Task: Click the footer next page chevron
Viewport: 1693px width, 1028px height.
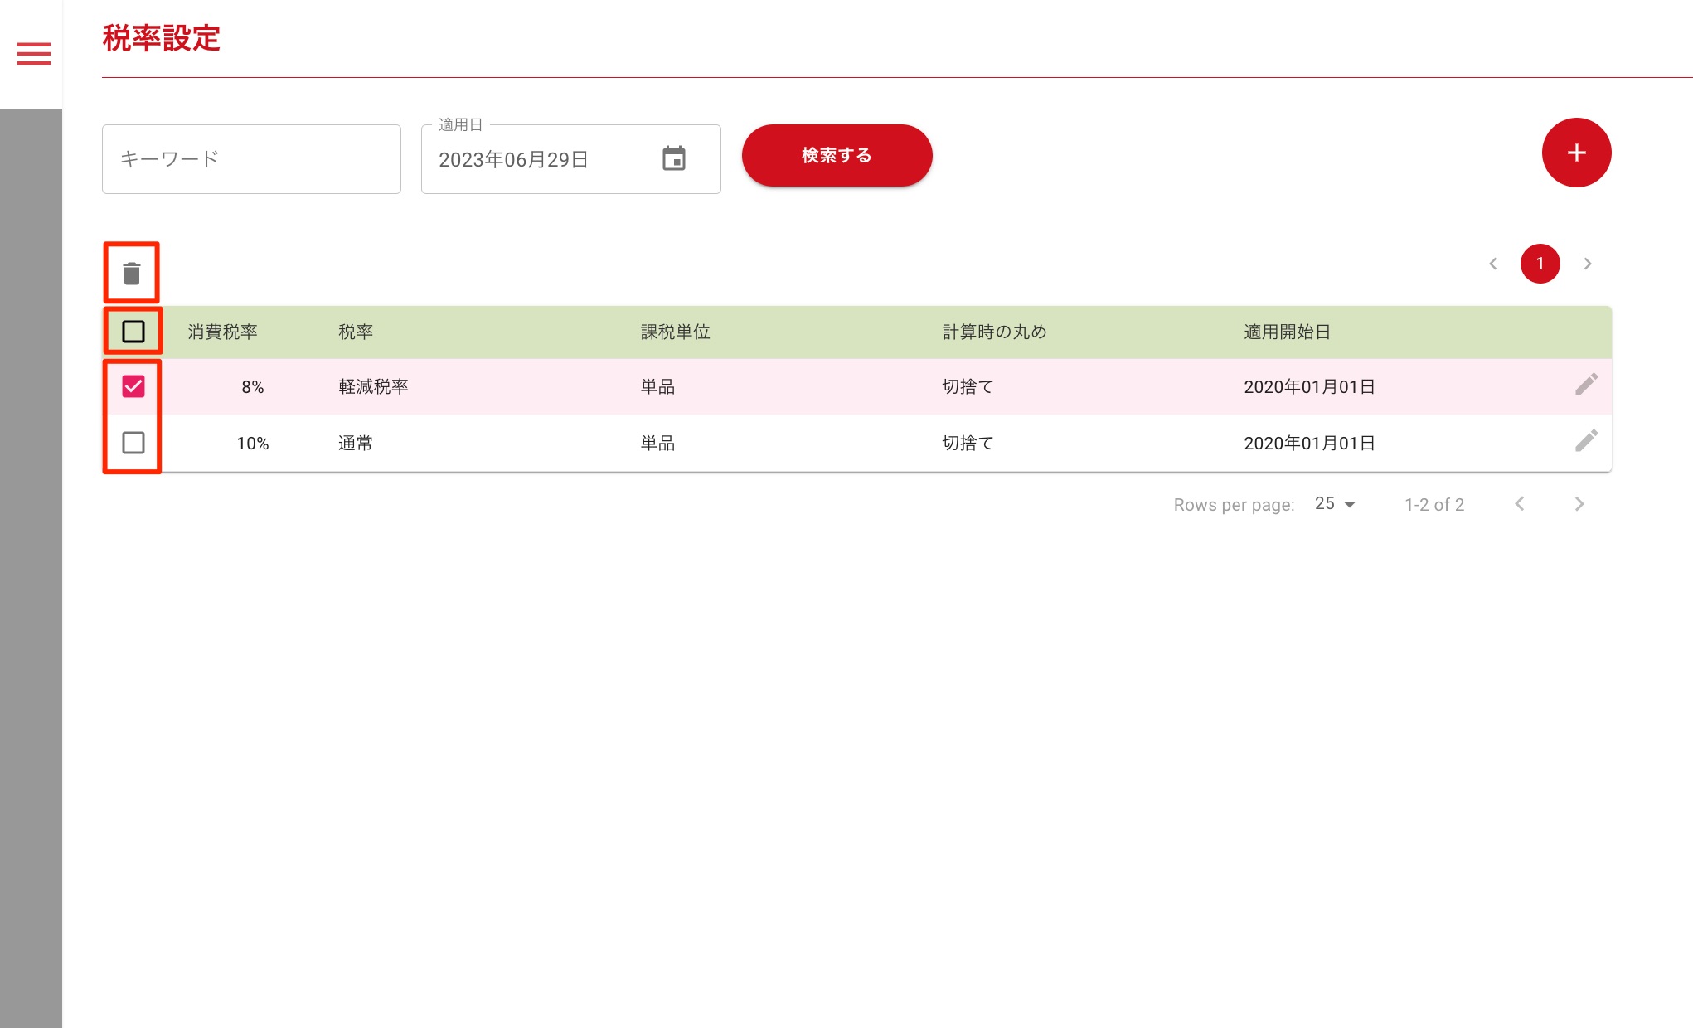Action: pyautogui.click(x=1579, y=504)
